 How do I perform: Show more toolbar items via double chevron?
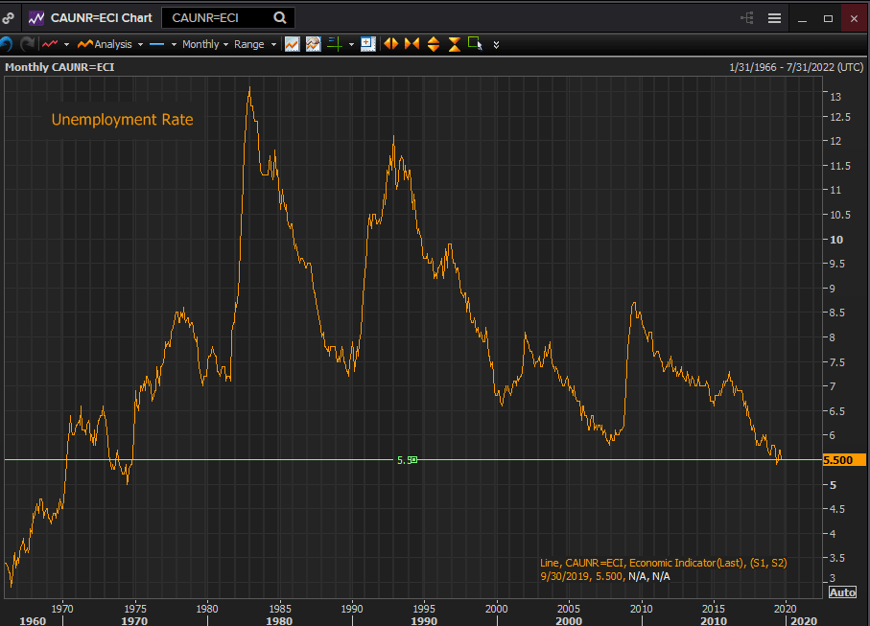click(496, 44)
